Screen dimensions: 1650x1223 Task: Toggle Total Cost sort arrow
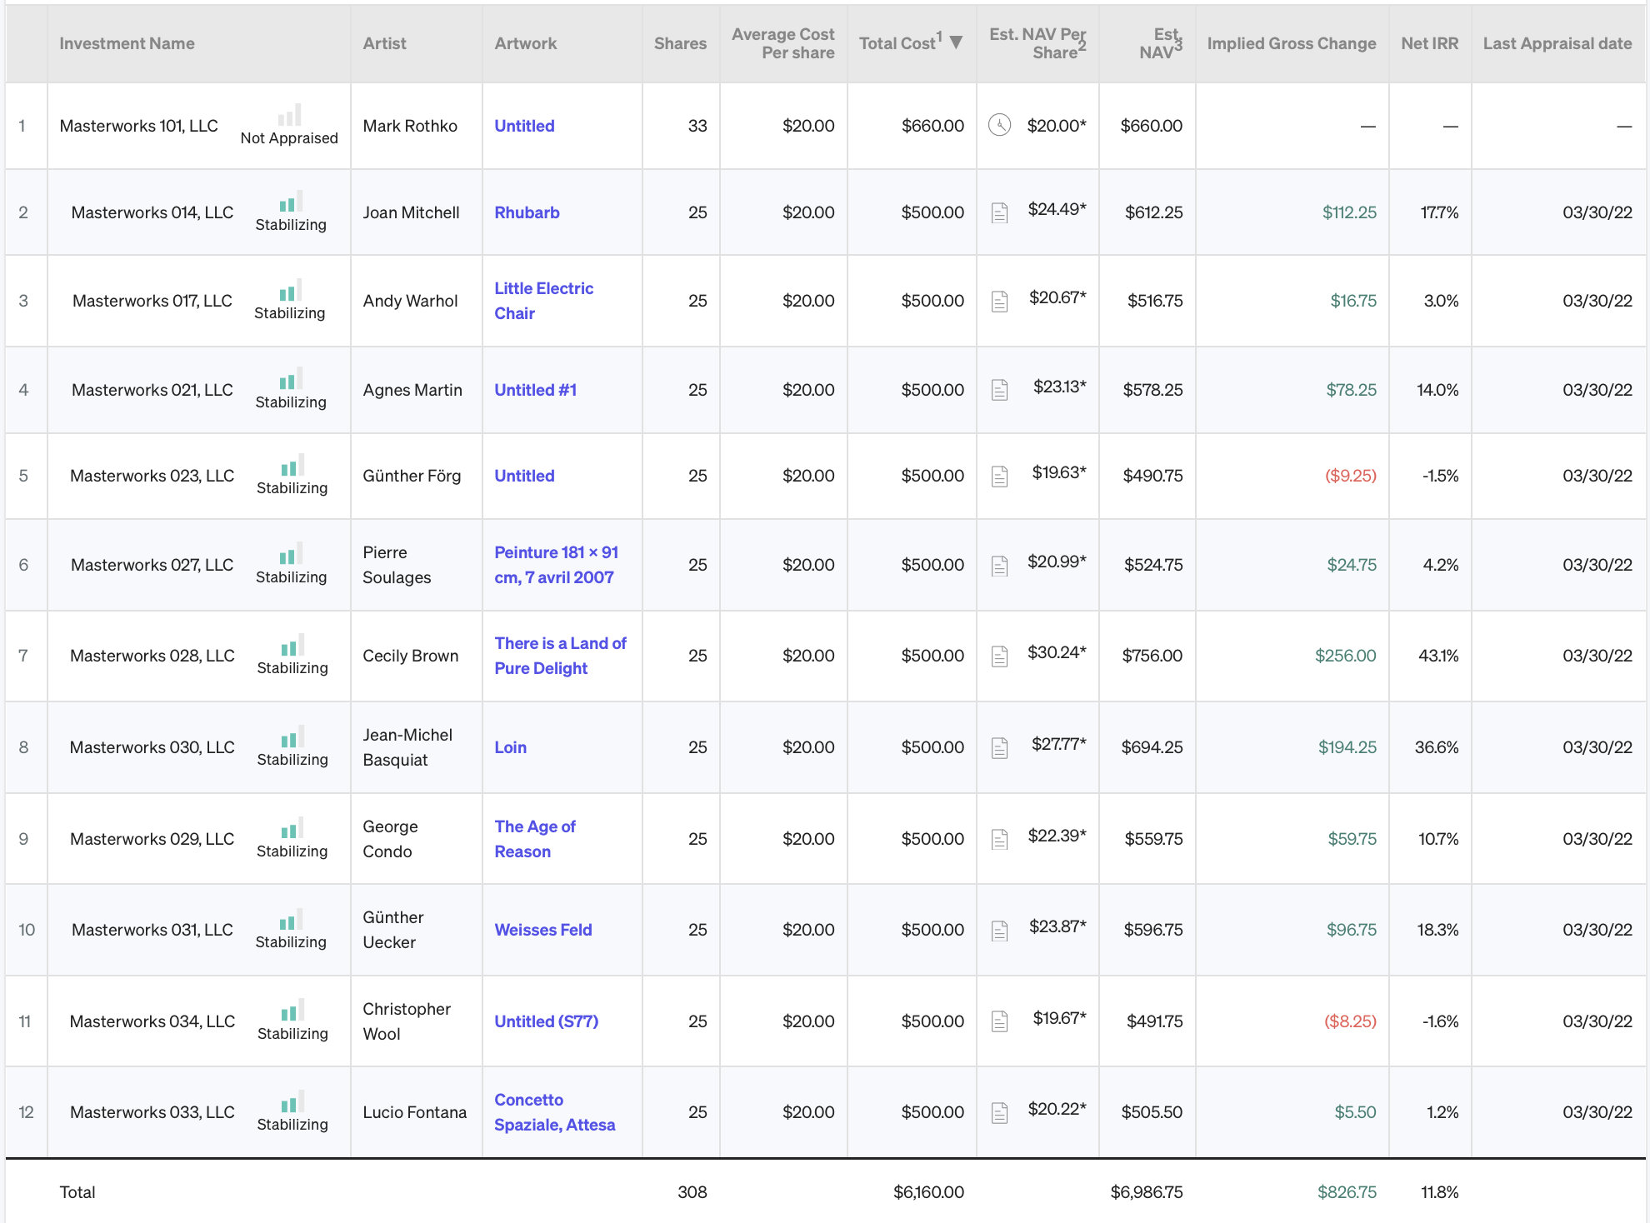pyautogui.click(x=956, y=42)
